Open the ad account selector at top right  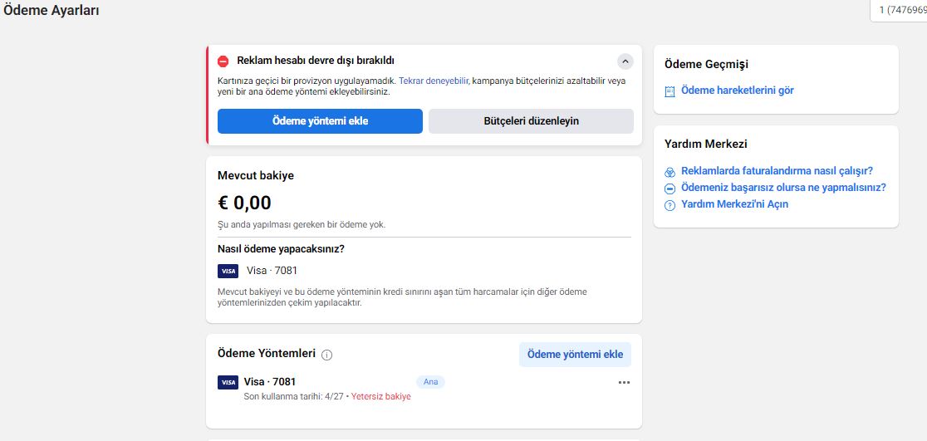coord(899,10)
